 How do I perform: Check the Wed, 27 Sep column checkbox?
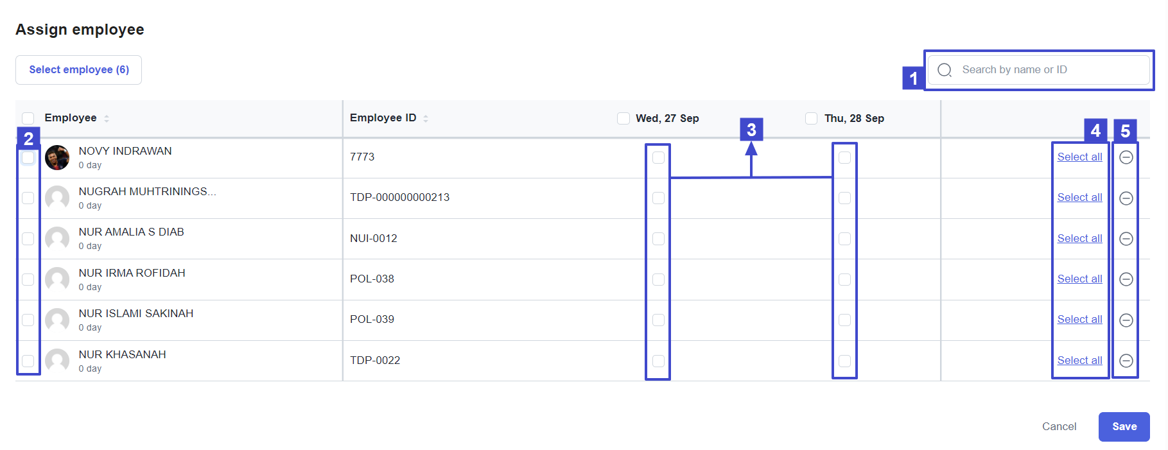click(x=623, y=118)
